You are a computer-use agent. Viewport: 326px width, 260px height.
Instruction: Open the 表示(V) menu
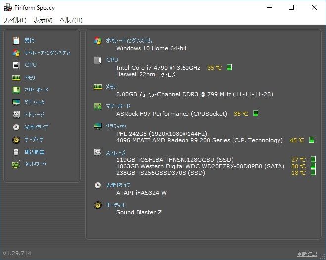[43, 20]
